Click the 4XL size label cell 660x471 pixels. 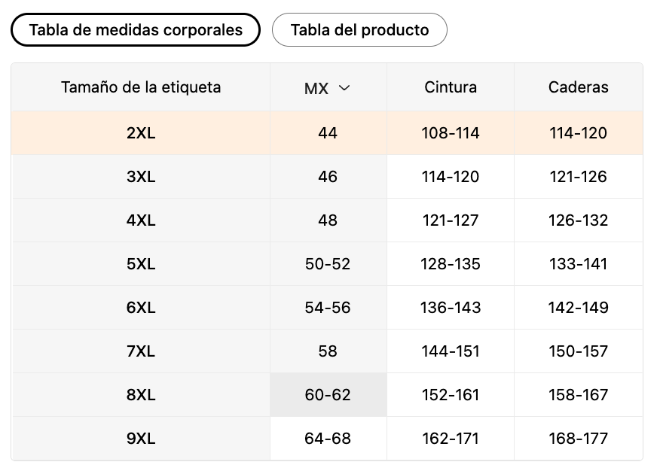[141, 220]
